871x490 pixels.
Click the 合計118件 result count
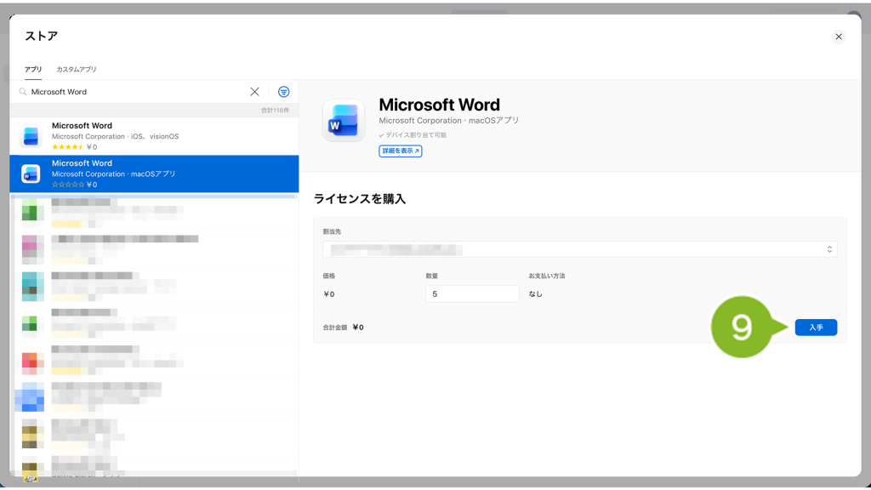tap(275, 111)
